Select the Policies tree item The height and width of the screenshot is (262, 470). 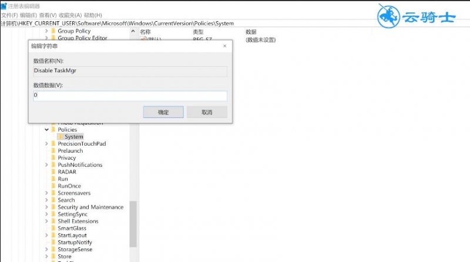[68, 129]
